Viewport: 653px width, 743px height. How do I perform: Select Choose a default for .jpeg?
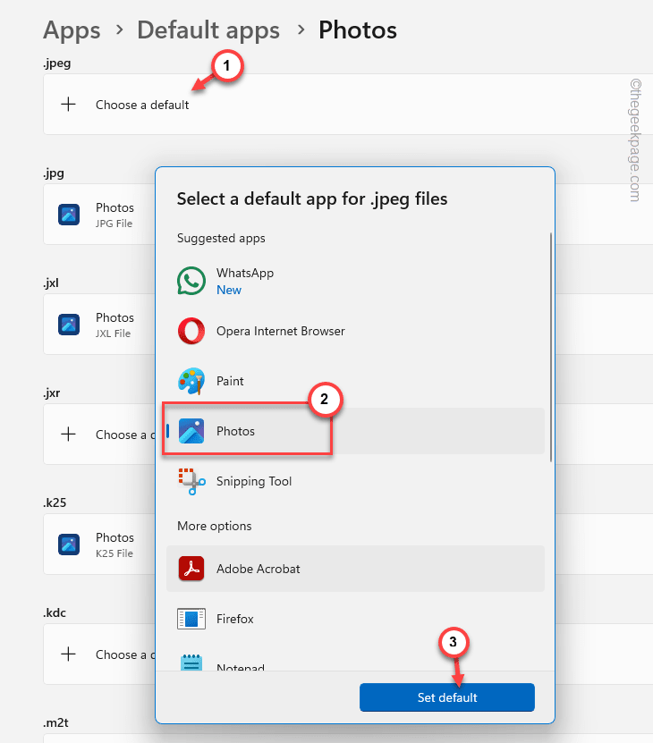(x=348, y=105)
